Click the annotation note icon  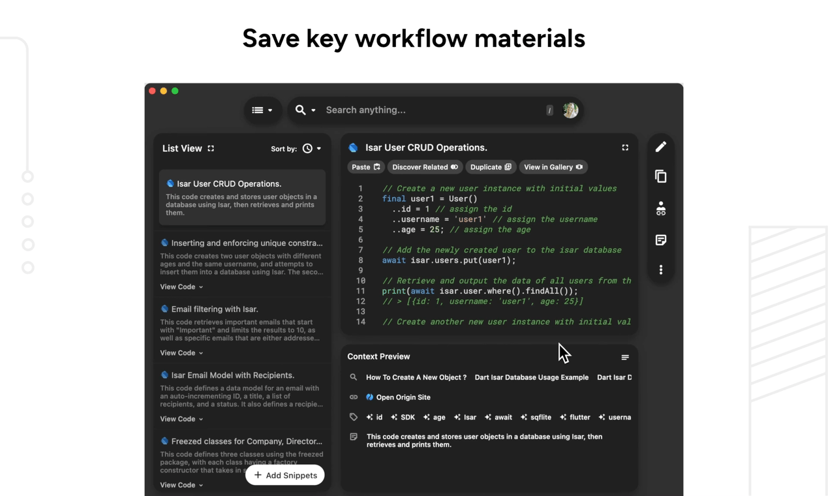click(661, 240)
